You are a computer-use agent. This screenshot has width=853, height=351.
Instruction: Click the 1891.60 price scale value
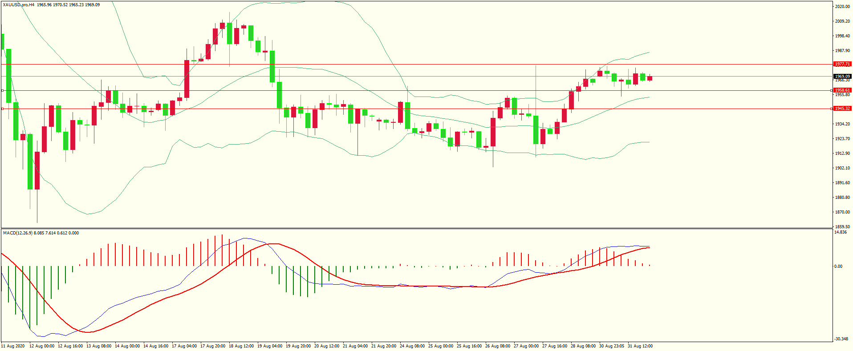(842, 183)
